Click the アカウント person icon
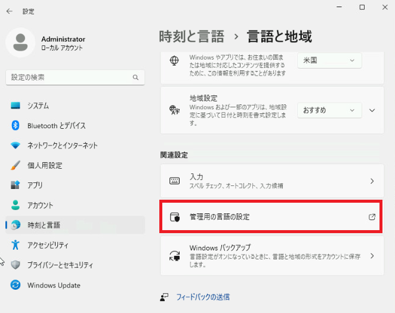 (x=16, y=205)
